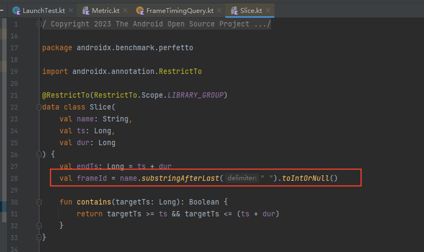This screenshot has width=424, height=252.
Task: Close the LaunchTest.kt tab
Action: point(71,10)
